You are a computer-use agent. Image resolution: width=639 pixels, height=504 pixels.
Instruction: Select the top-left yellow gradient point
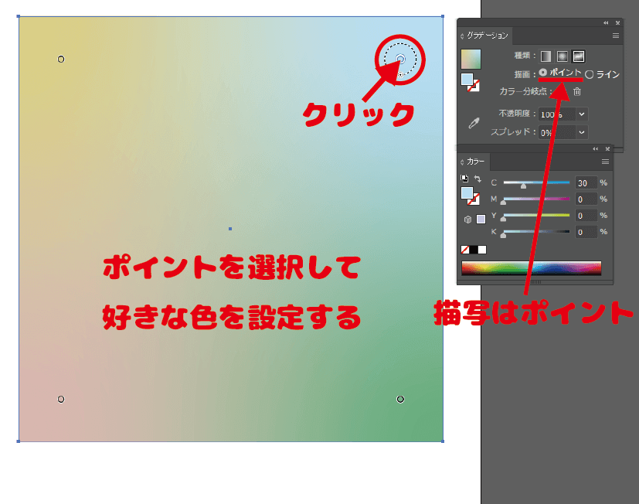coord(61,59)
